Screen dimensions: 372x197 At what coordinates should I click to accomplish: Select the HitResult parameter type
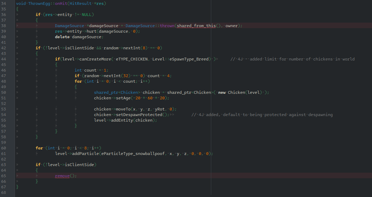pyautogui.click(x=80, y=3)
